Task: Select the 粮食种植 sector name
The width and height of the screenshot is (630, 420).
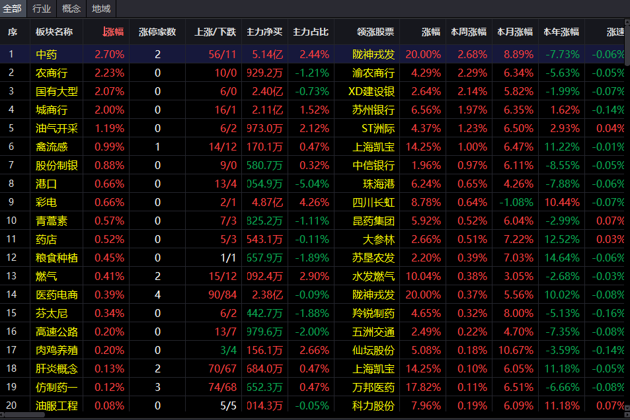Action: coord(57,258)
